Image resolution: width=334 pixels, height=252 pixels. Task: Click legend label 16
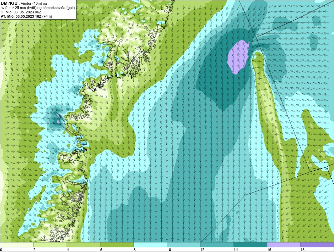(269, 250)
